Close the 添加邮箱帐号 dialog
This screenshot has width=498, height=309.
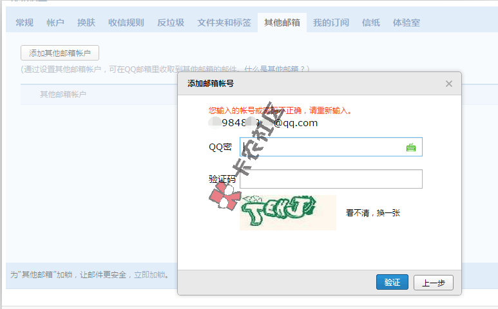pyautogui.click(x=449, y=84)
